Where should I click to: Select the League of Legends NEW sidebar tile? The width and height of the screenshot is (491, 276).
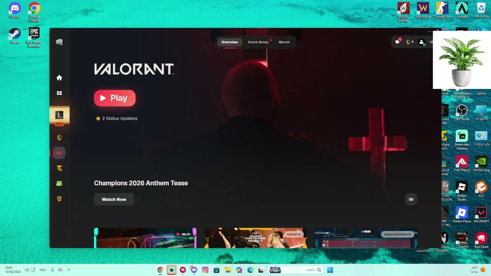click(x=59, y=116)
